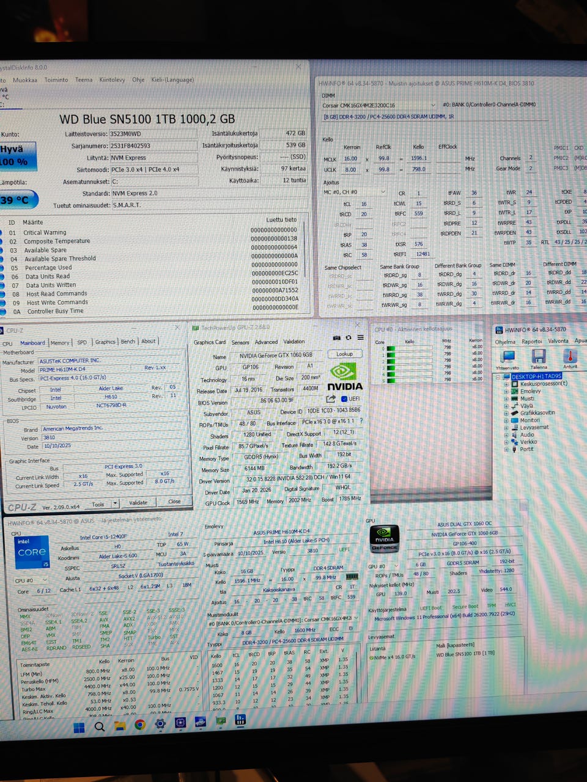This screenshot has height=782, width=587.
Task: Click the Bus Interface question mark in GPU-Z
Action: click(361, 420)
